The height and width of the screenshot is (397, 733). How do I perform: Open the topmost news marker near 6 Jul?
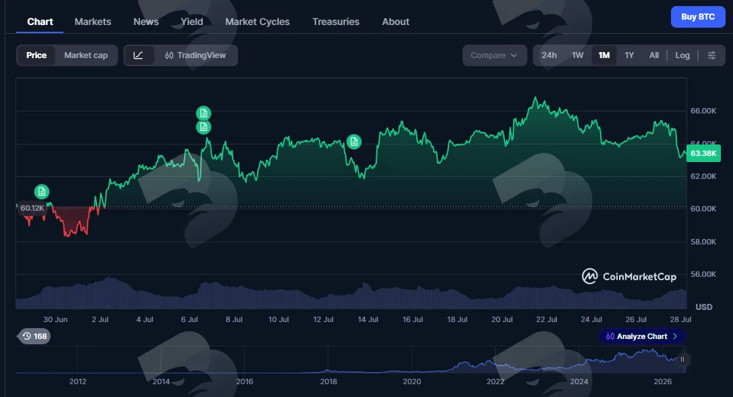click(x=204, y=113)
